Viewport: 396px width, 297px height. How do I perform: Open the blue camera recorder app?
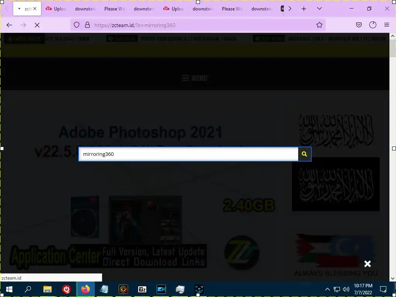161,289
